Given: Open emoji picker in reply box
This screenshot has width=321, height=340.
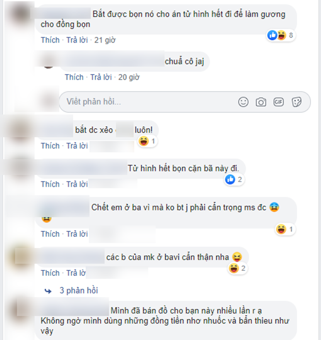Looking at the screenshot, I should coord(243,102).
